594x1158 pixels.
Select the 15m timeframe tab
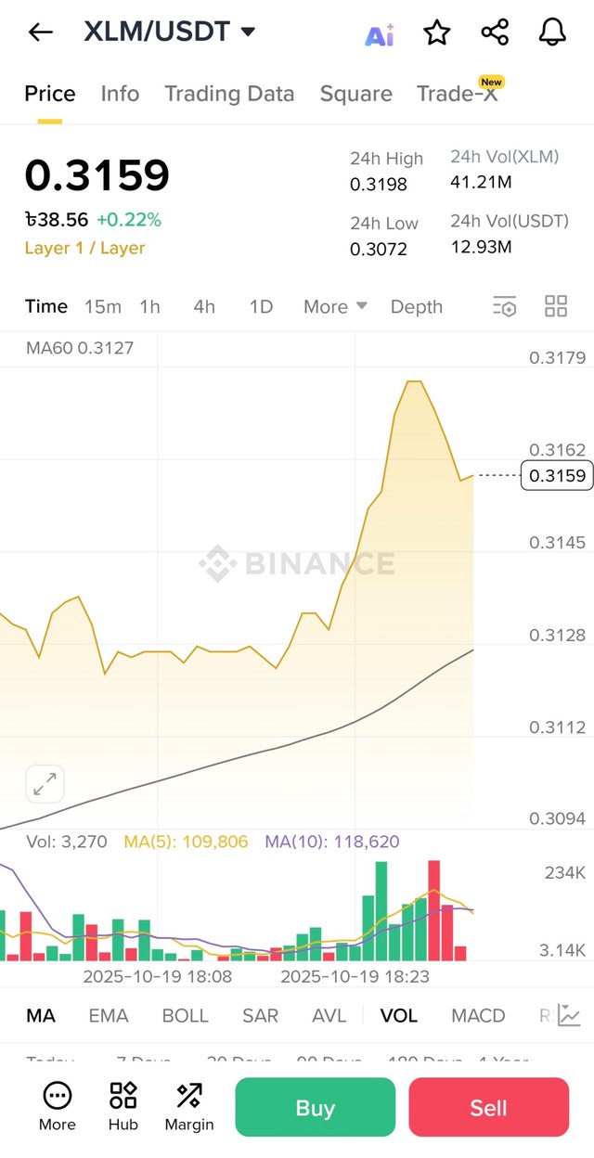tap(103, 307)
